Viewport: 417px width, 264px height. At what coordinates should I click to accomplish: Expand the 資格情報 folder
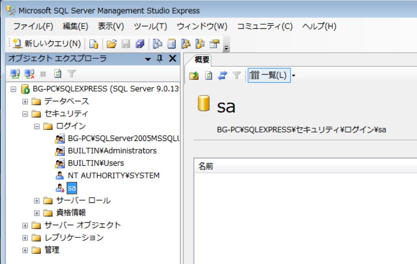pyautogui.click(x=37, y=213)
